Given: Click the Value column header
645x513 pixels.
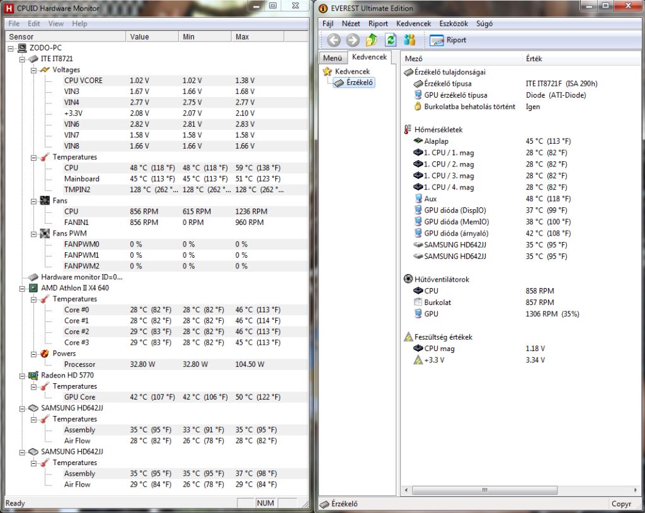Looking at the screenshot, I should coord(152,37).
